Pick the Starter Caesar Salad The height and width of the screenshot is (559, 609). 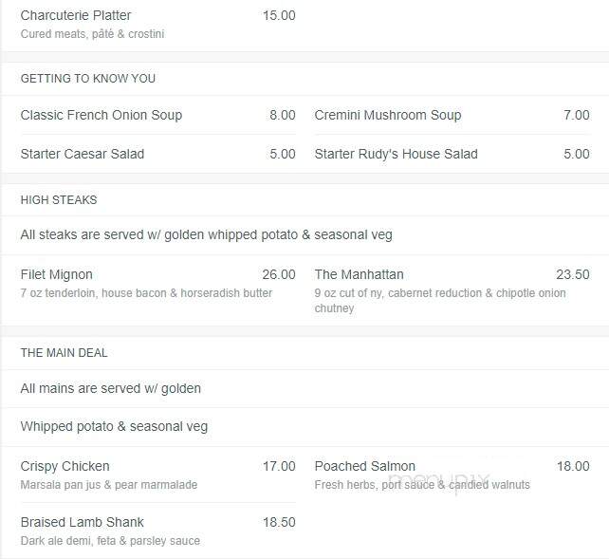pyautogui.click(x=83, y=154)
